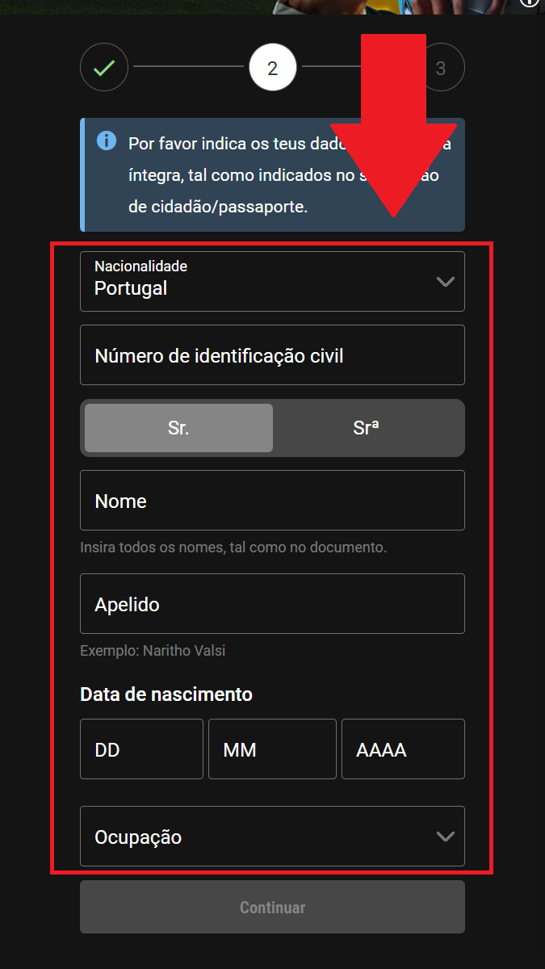Go to step 3 circle indicator

441,68
